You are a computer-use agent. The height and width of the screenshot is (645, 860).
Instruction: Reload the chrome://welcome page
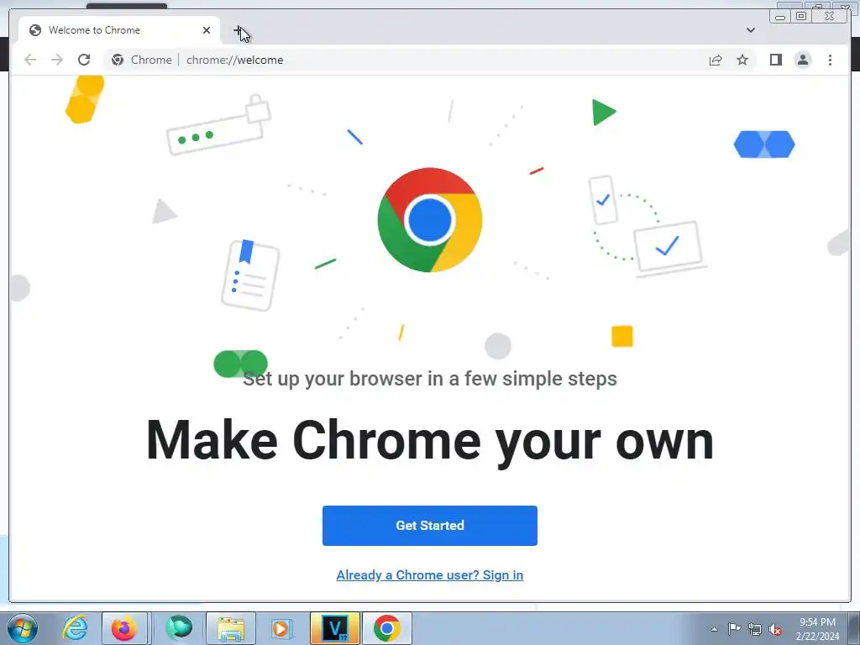tap(84, 60)
